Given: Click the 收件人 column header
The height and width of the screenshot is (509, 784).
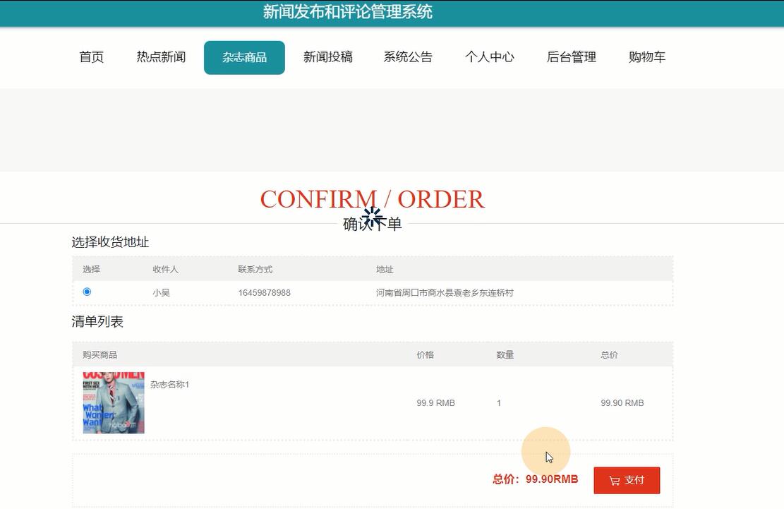Looking at the screenshot, I should click(x=165, y=270).
